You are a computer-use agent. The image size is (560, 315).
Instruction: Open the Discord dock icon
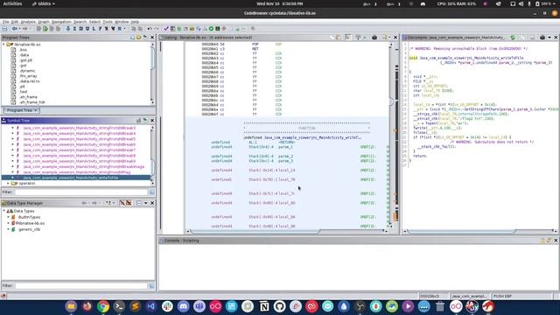click(183, 306)
